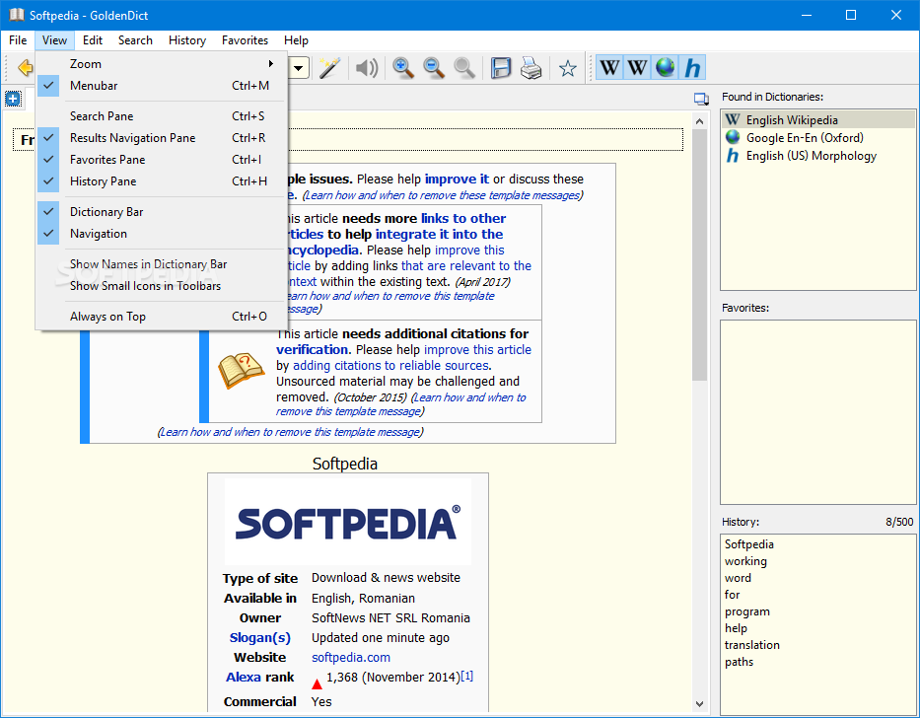Open the toolbar dropdown arrow button
Image resolution: width=920 pixels, height=718 pixels.
point(299,68)
